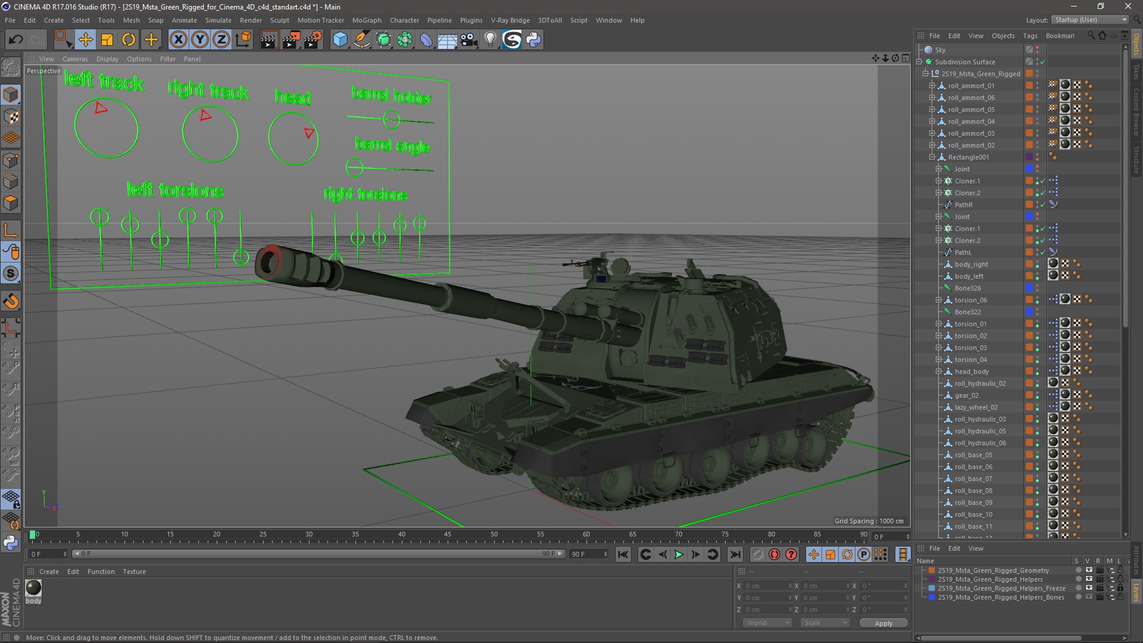Image resolution: width=1143 pixels, height=643 pixels.
Task: Click the Array modeling object icon
Action: pos(405,40)
